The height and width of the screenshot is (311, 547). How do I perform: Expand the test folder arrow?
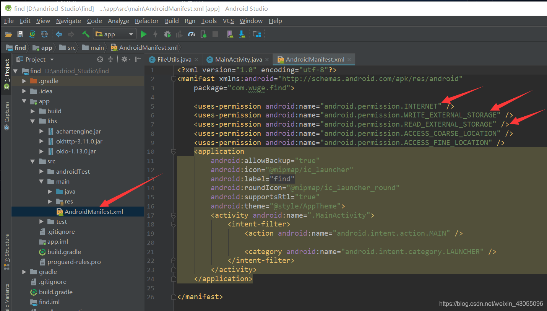pos(42,221)
